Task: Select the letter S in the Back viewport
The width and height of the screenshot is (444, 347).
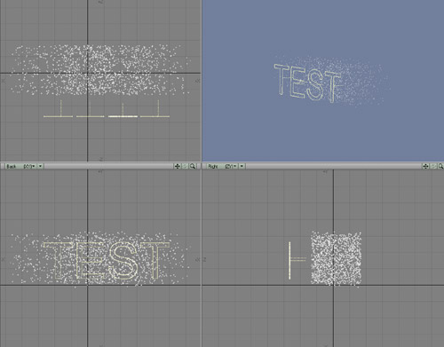Action: tap(123, 260)
